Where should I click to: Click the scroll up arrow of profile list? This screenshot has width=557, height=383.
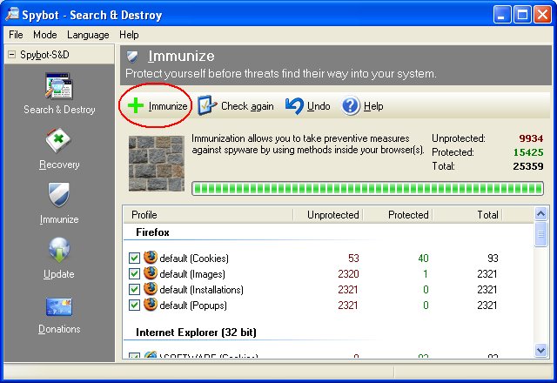[x=540, y=213]
